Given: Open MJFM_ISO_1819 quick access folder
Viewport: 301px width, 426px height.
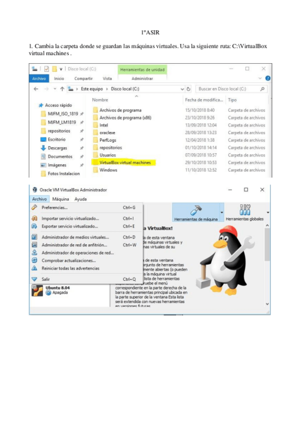Looking at the screenshot, I should pos(62,114).
